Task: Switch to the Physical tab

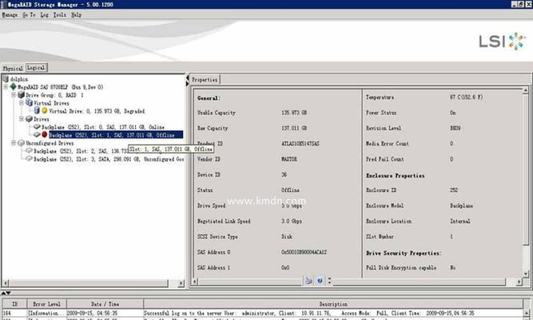Action: pyautogui.click(x=13, y=68)
